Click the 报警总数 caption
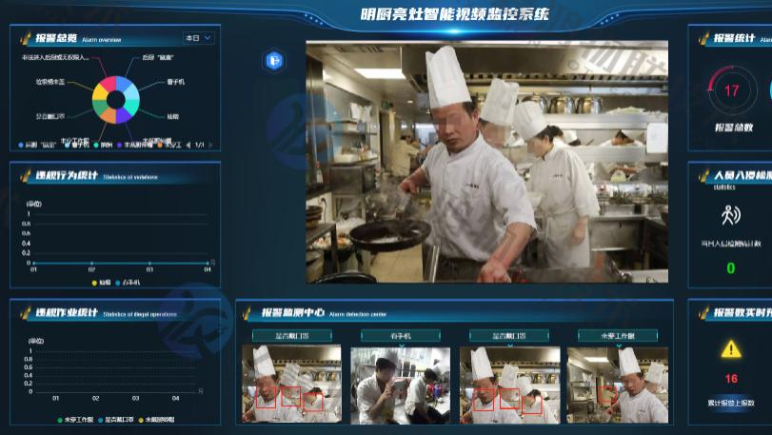This screenshot has height=435, width=772. 734,128
